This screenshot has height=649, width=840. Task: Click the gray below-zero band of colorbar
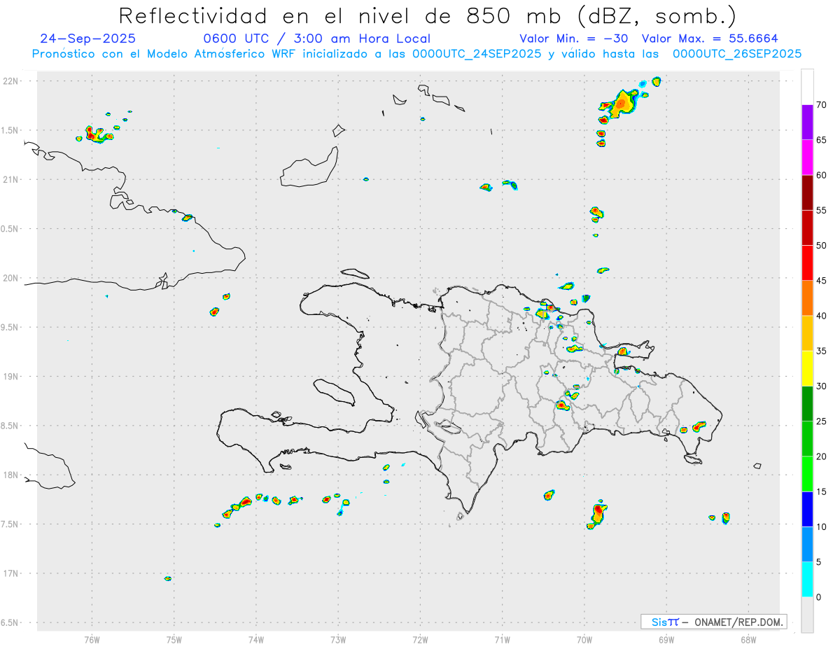point(807,615)
